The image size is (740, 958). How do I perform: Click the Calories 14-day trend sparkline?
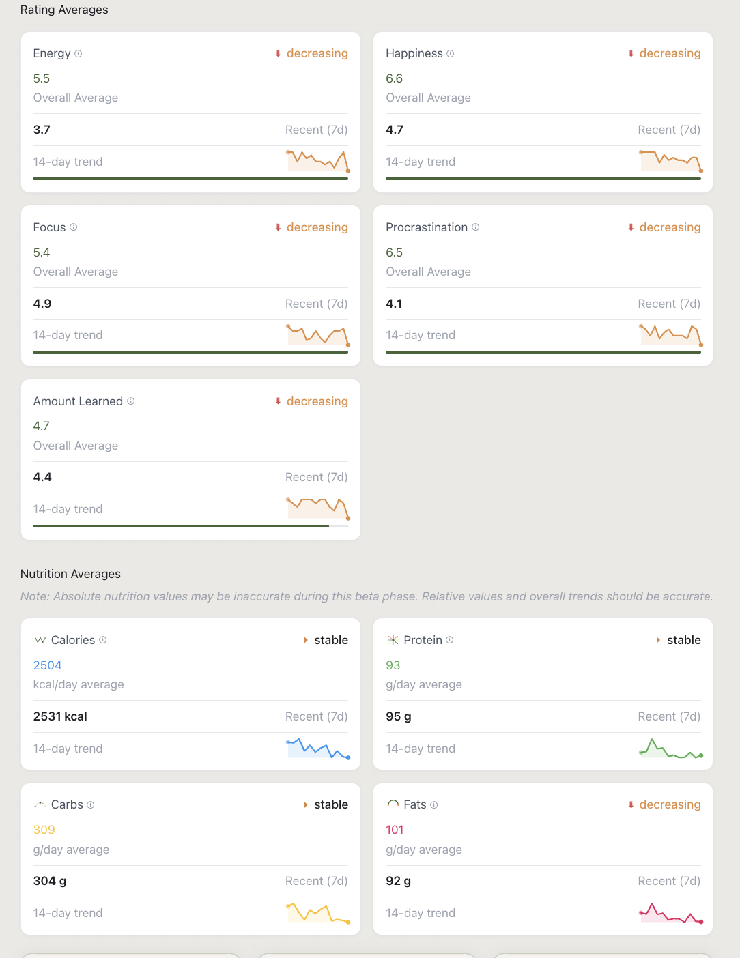click(318, 749)
